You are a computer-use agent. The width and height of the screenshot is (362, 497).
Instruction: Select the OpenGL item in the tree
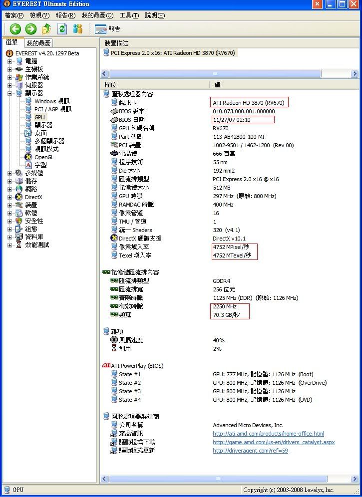click(x=43, y=157)
